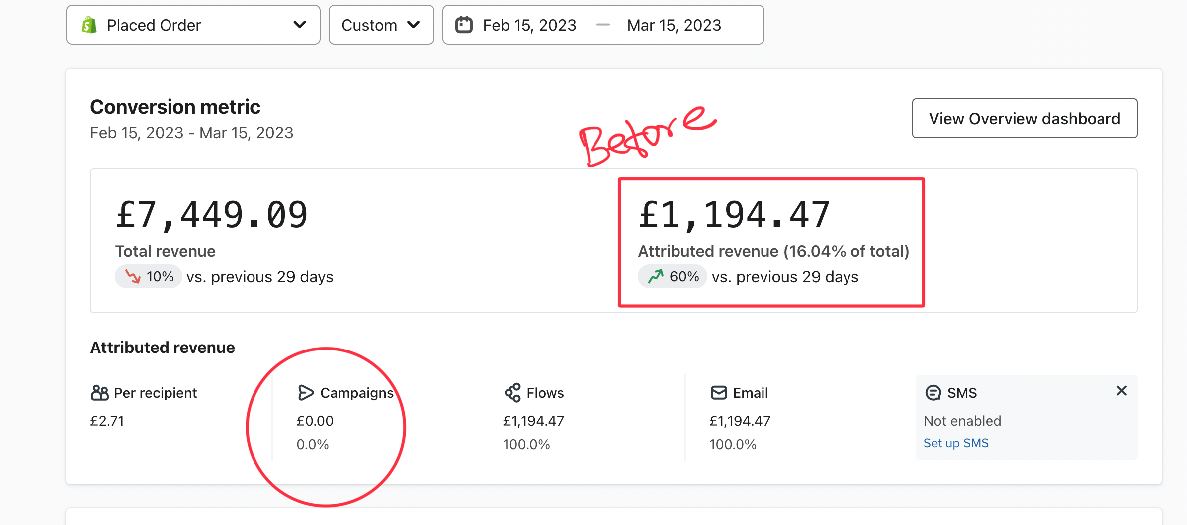Expand the Custom date range dropdown

point(381,25)
